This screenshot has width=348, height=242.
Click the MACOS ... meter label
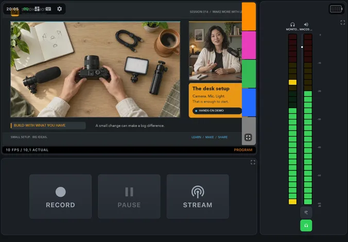[306, 29]
